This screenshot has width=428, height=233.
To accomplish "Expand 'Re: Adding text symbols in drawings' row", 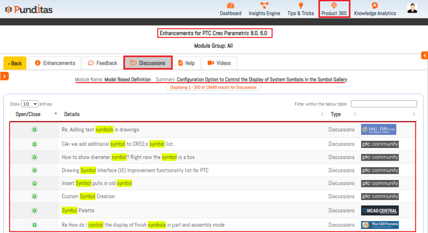I will (34, 129).
